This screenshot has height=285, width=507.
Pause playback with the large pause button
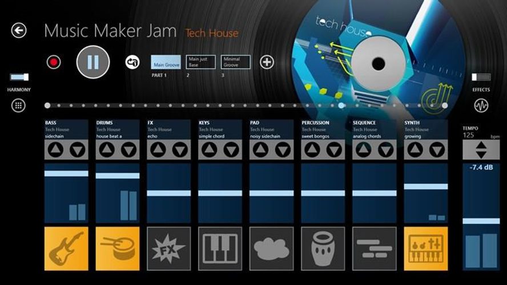pos(93,62)
